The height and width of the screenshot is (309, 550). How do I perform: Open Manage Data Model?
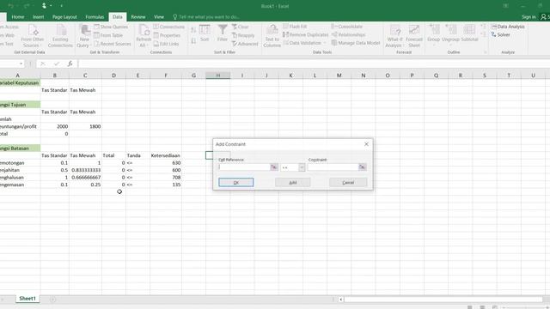coord(356,43)
